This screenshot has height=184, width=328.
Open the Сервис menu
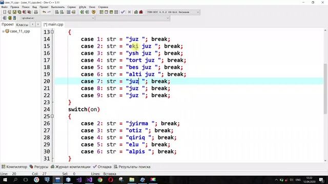pos(72,7)
